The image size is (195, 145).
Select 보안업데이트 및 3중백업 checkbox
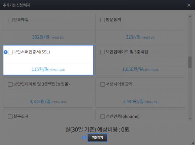tap(102, 52)
